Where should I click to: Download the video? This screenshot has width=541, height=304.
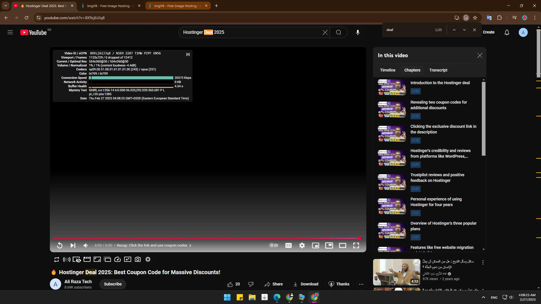[x=306, y=284]
